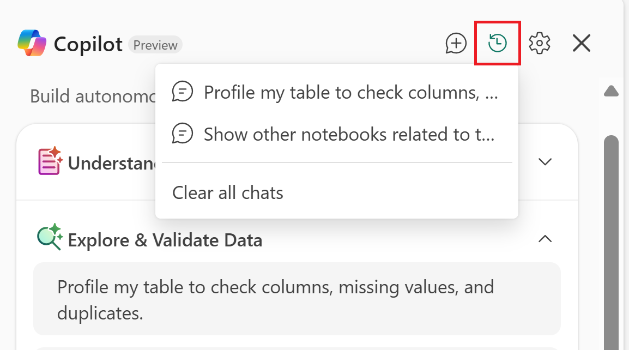Expand the Understand section chevron
This screenshot has height=350, width=629.
(x=545, y=161)
